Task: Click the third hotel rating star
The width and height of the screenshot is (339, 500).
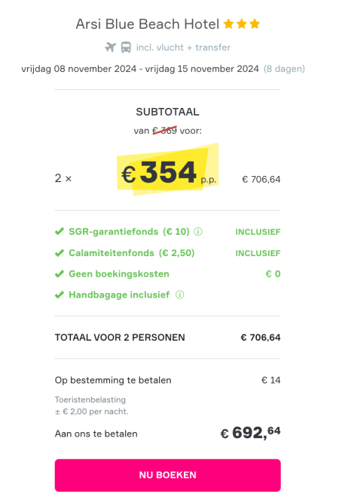Action: click(255, 23)
